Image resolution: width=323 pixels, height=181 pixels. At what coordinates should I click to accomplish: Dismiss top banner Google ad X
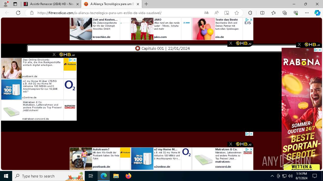251,20
